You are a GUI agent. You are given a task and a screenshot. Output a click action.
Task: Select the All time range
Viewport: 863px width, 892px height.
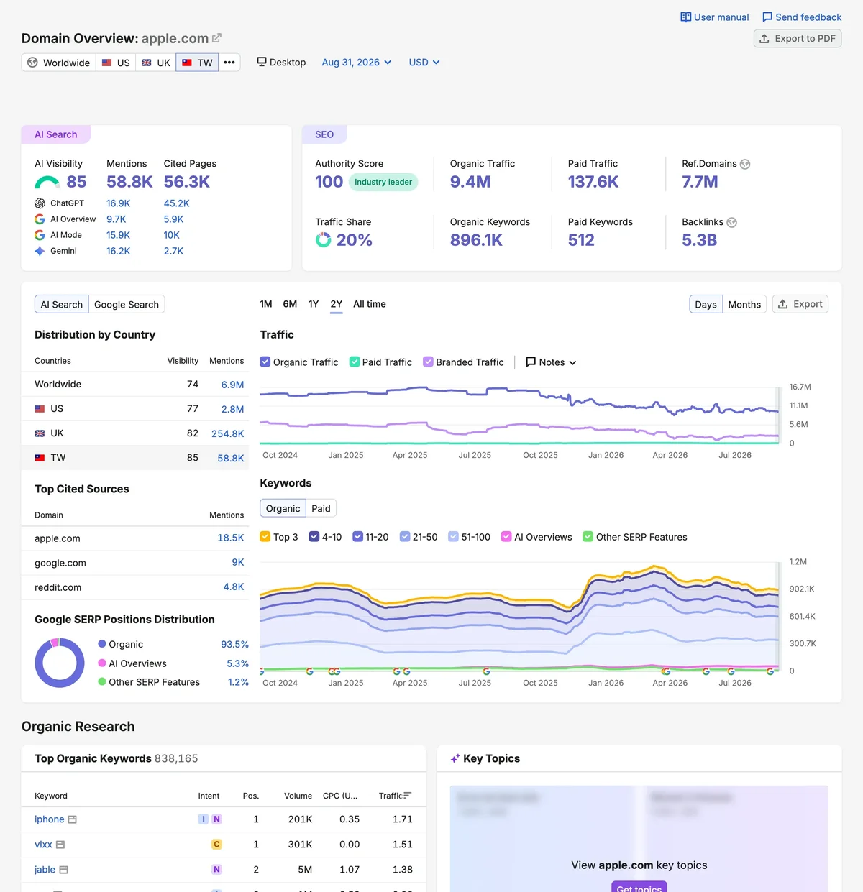point(370,304)
